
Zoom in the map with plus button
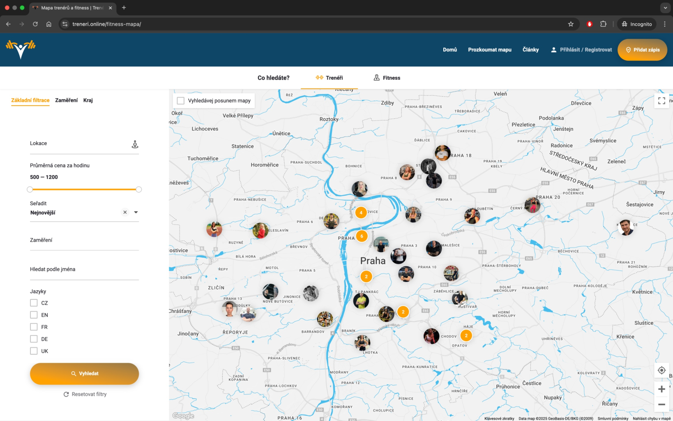tap(661, 389)
